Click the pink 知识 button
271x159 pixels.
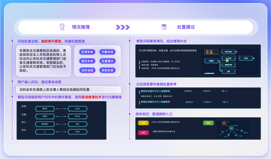[143, 133]
